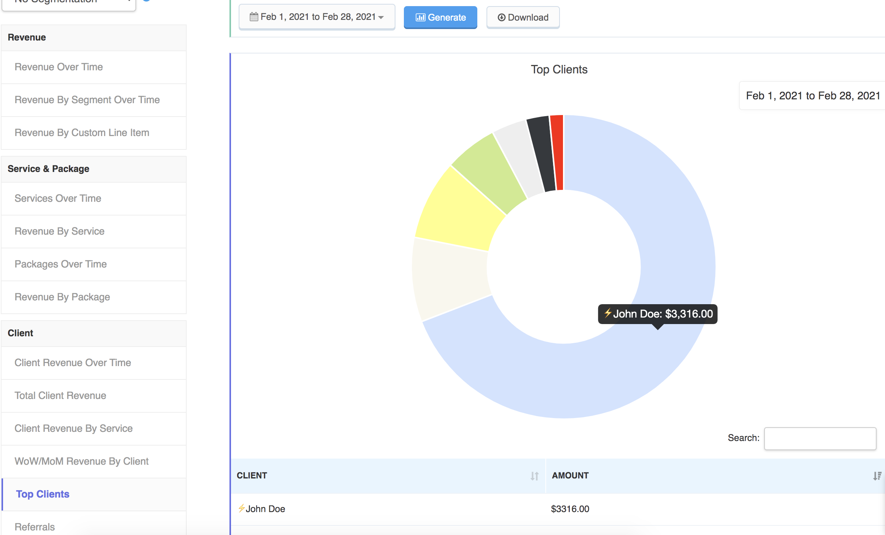The height and width of the screenshot is (535, 885).
Task: Click the dark navy donut chart slice
Action: click(x=543, y=155)
